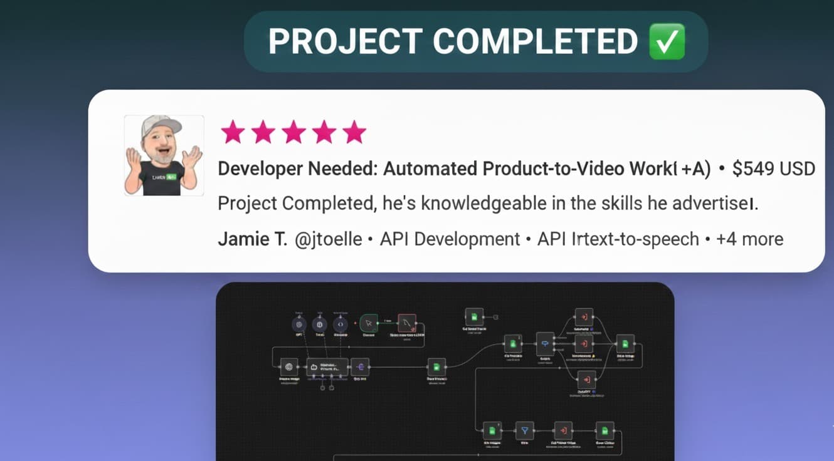The width and height of the screenshot is (834, 461).
Task: Select the last Google Sheets node in the bottom row
Action: [604, 431]
